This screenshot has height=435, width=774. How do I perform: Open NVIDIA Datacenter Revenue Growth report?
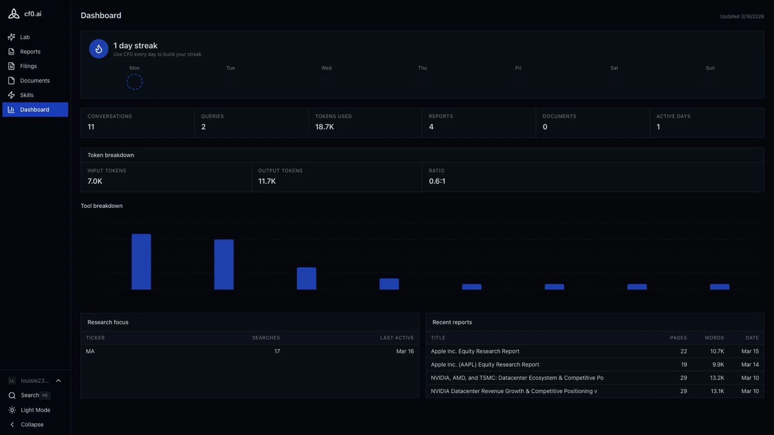click(x=514, y=391)
